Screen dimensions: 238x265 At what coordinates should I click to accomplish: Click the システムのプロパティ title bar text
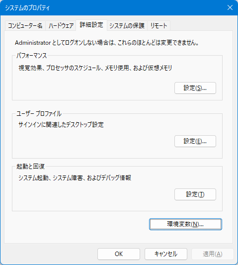(x=27, y=8)
